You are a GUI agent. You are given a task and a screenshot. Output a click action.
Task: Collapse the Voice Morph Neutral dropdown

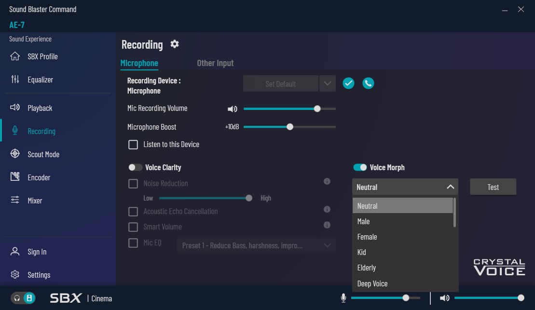point(405,187)
